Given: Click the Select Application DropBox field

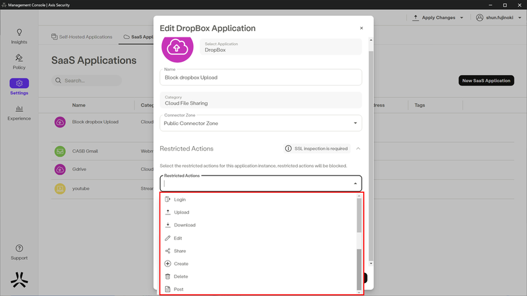Looking at the screenshot, I should tap(281, 47).
